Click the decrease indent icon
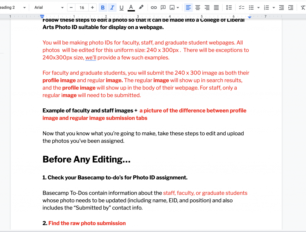This screenshot has height=232, width=306. 281,7
